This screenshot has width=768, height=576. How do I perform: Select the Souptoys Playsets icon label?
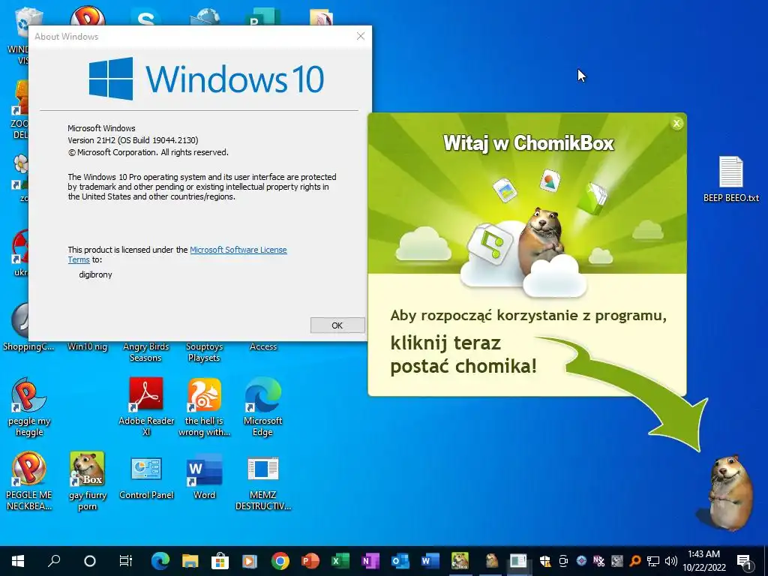pos(204,352)
